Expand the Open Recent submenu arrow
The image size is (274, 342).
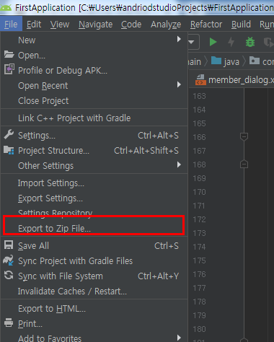(x=179, y=84)
